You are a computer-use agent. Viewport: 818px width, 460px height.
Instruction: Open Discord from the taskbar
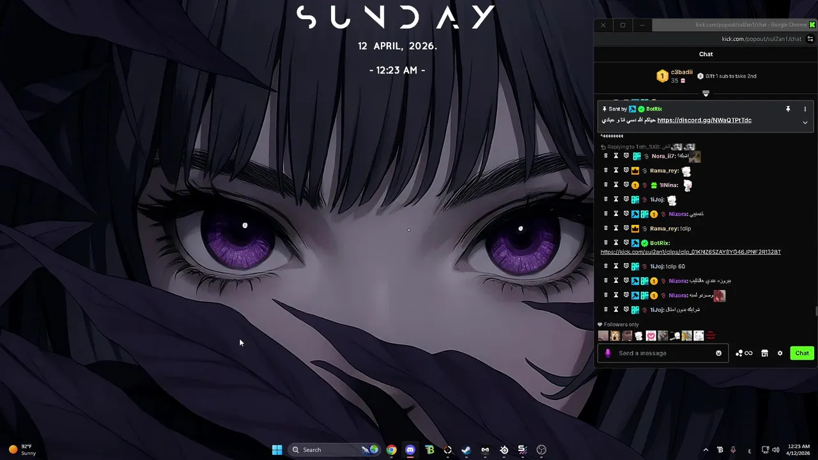410,450
